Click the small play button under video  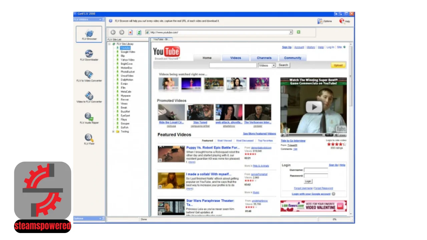tap(283, 135)
